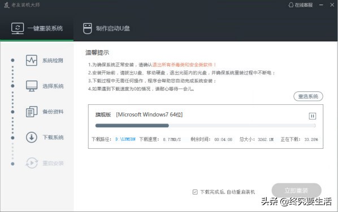Select the 选择系统 step label
The image size is (338, 212).
click(x=53, y=86)
